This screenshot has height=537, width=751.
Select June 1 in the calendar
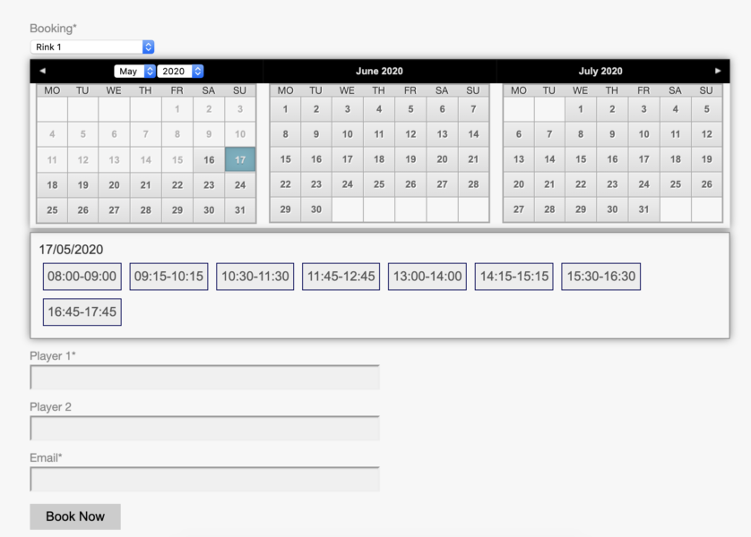[286, 109]
